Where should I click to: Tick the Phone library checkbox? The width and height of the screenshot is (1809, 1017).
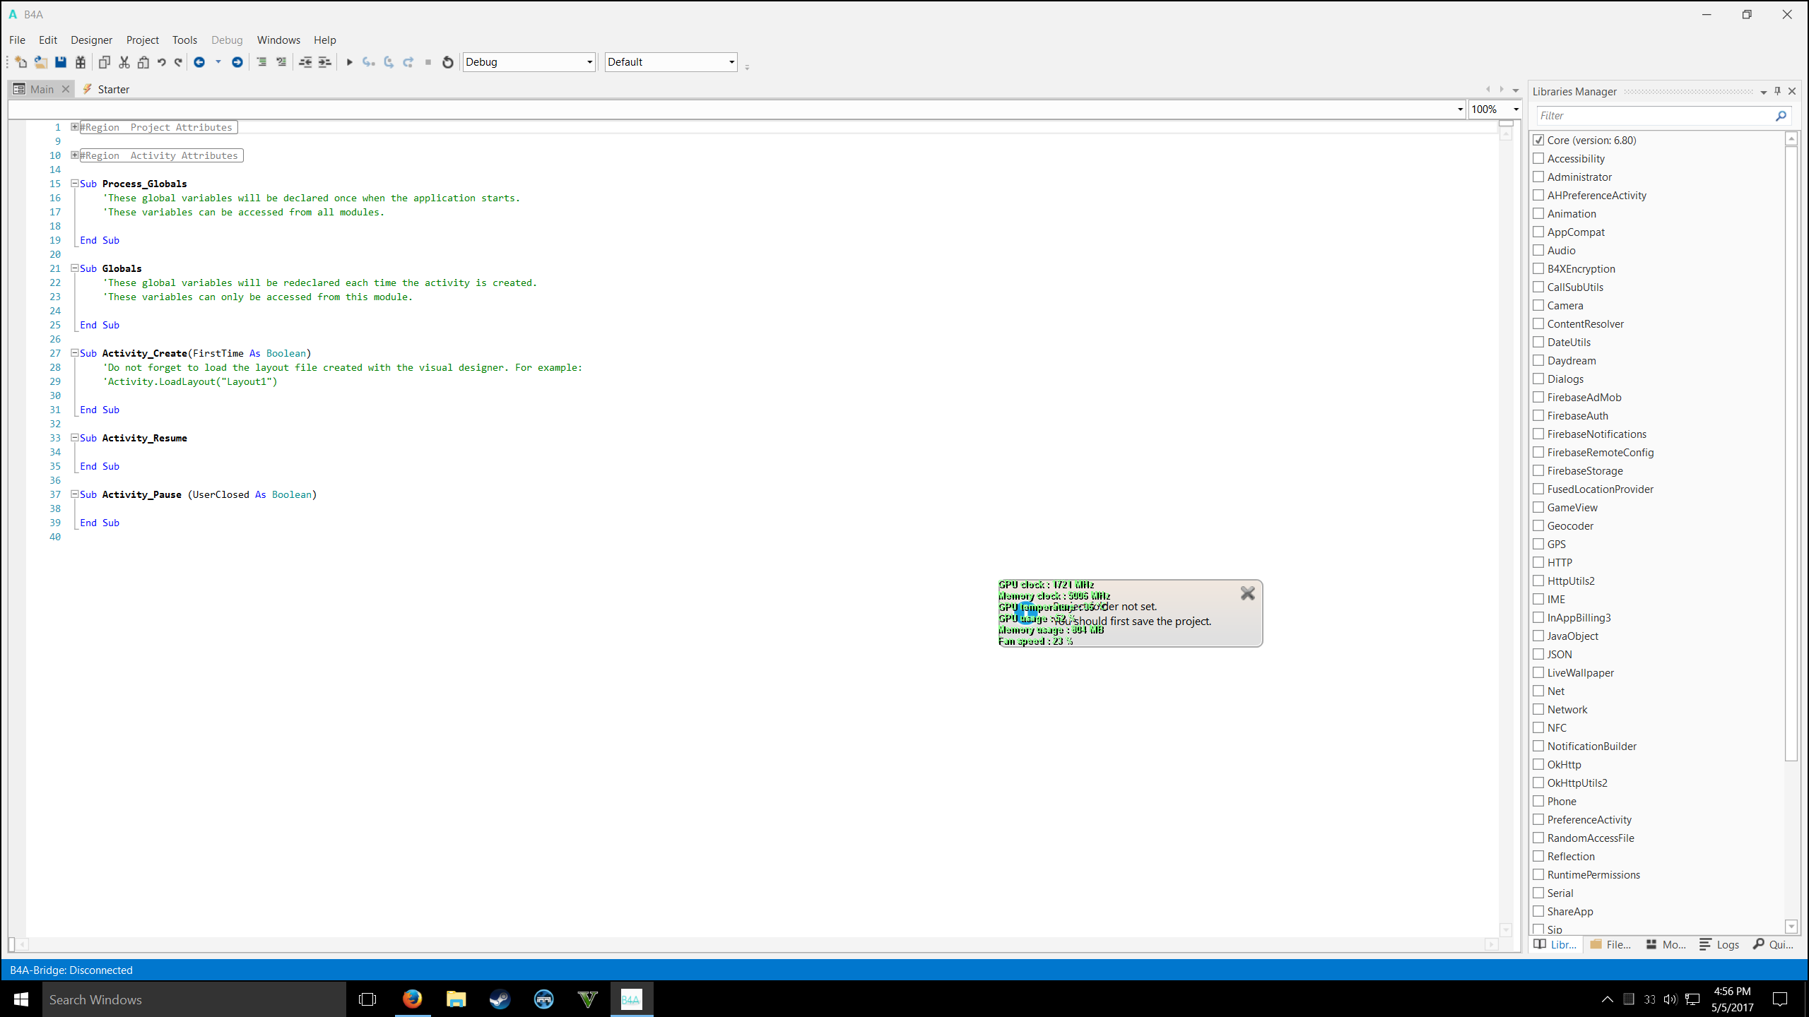pyautogui.click(x=1538, y=801)
